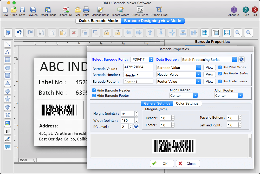The image size is (260, 174).
Task: Confirm with the OK button
Action: click(x=162, y=164)
